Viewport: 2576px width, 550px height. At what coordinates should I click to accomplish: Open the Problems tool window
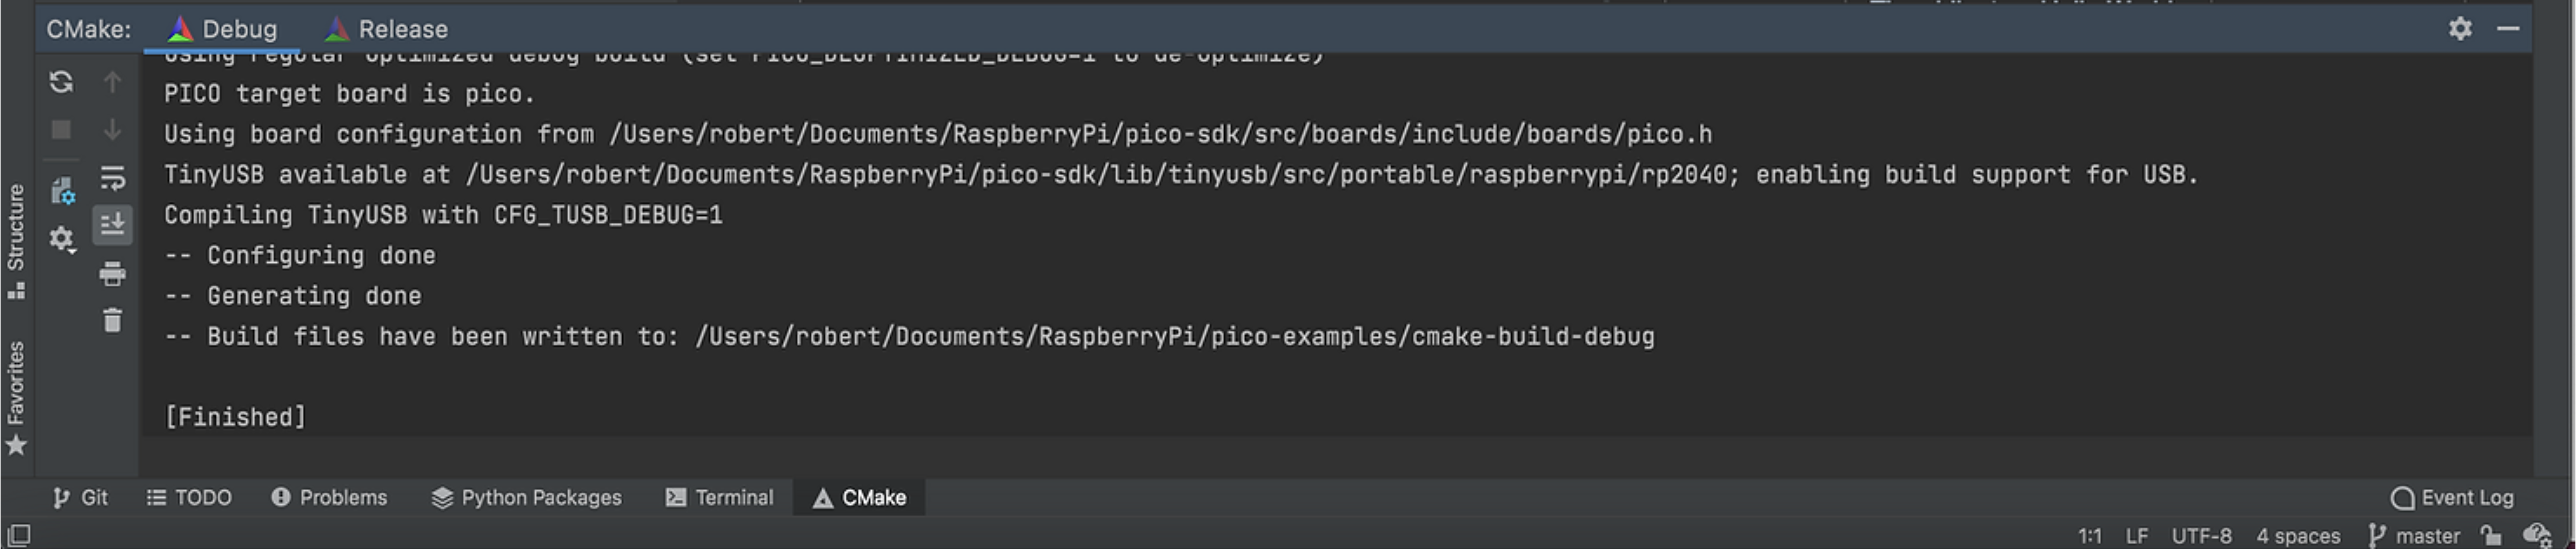pyautogui.click(x=329, y=497)
